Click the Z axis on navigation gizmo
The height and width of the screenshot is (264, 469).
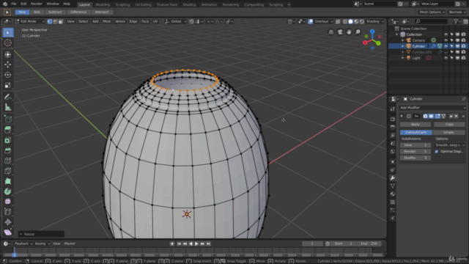(x=372, y=31)
